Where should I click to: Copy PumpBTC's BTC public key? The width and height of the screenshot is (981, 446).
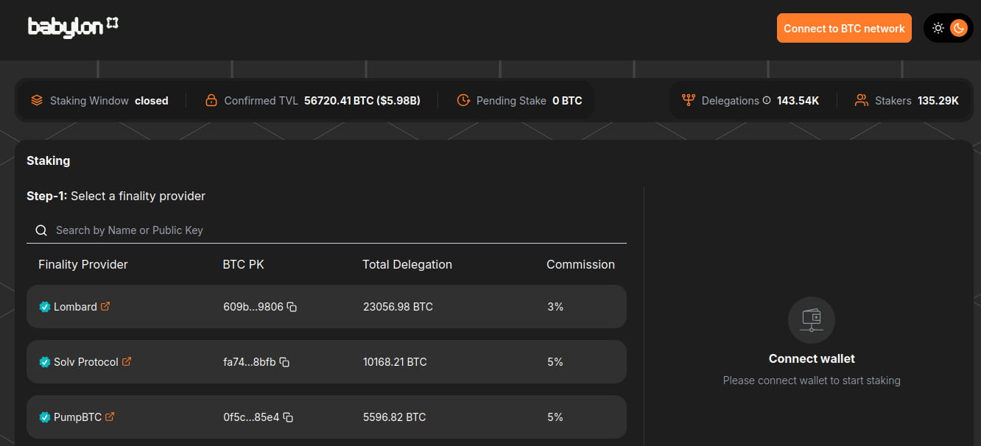tap(288, 417)
